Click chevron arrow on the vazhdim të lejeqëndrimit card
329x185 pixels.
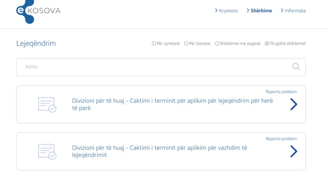294,151
